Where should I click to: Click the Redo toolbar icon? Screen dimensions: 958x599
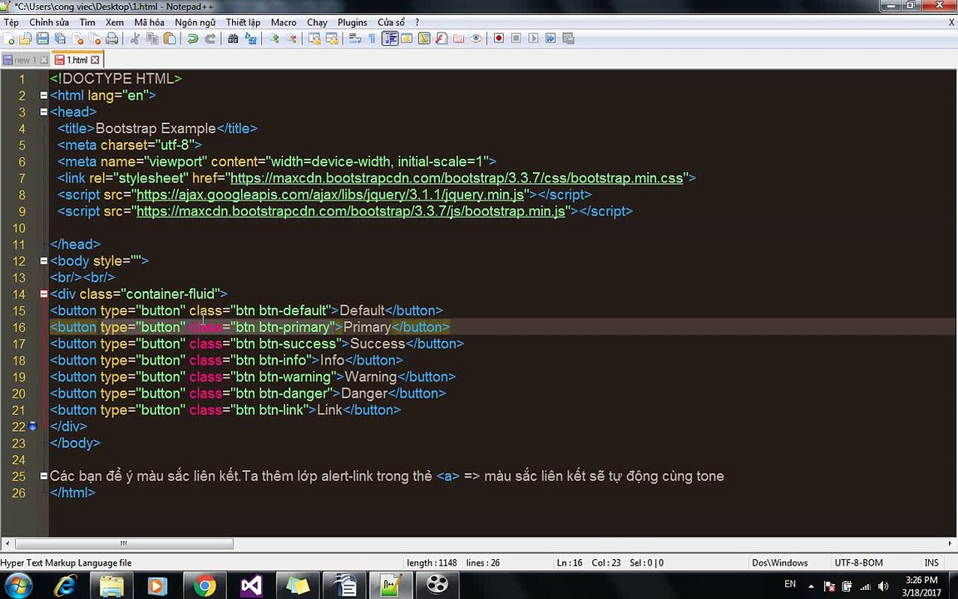click(x=210, y=38)
